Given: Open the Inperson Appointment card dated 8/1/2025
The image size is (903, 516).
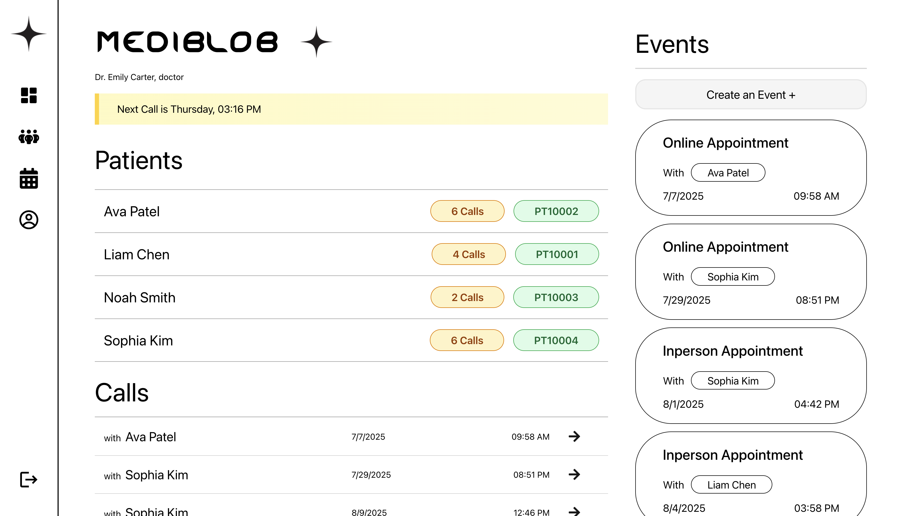Looking at the screenshot, I should [x=750, y=375].
